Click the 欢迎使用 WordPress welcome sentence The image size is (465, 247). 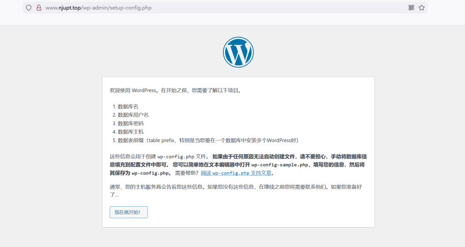pos(175,90)
